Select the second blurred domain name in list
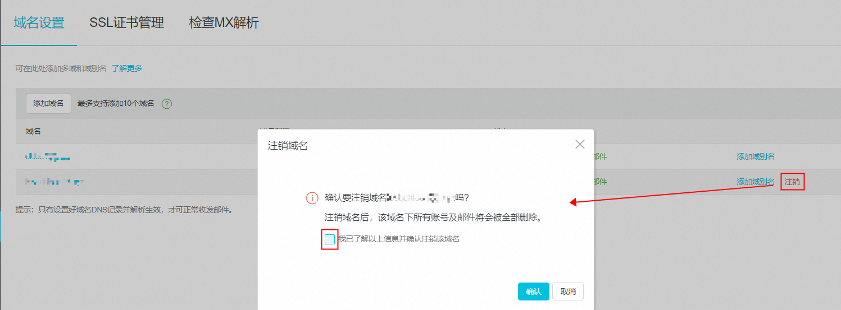This screenshot has width=841, height=310. click(x=54, y=182)
